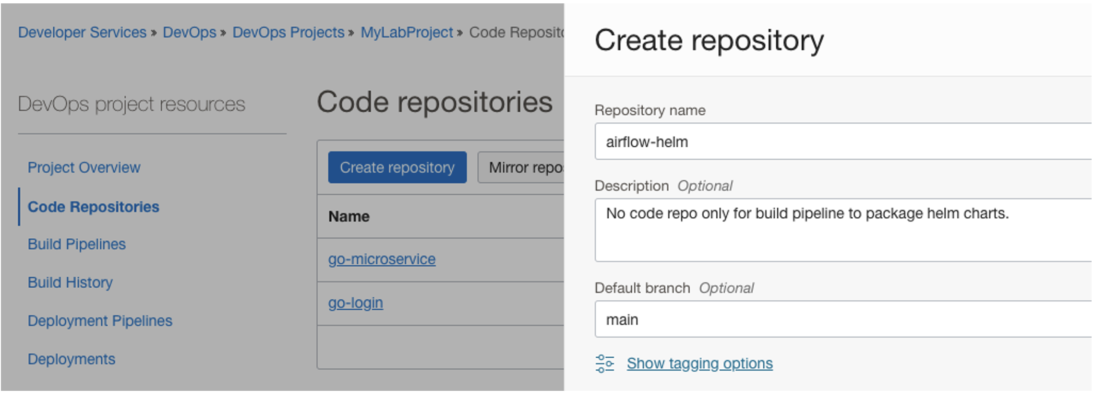Open the go-microservice repository link
The width and height of the screenshot is (1106, 399).
pyautogui.click(x=382, y=259)
